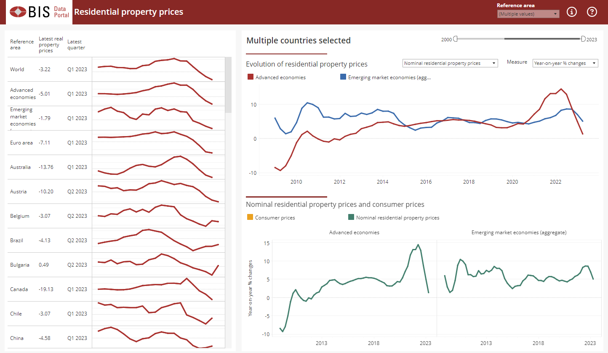608x353 pixels.
Task: Click the information icon in the header
Action: [x=571, y=12]
